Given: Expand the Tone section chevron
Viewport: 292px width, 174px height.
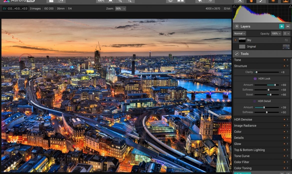Looking at the screenshot, I should point(288,60).
